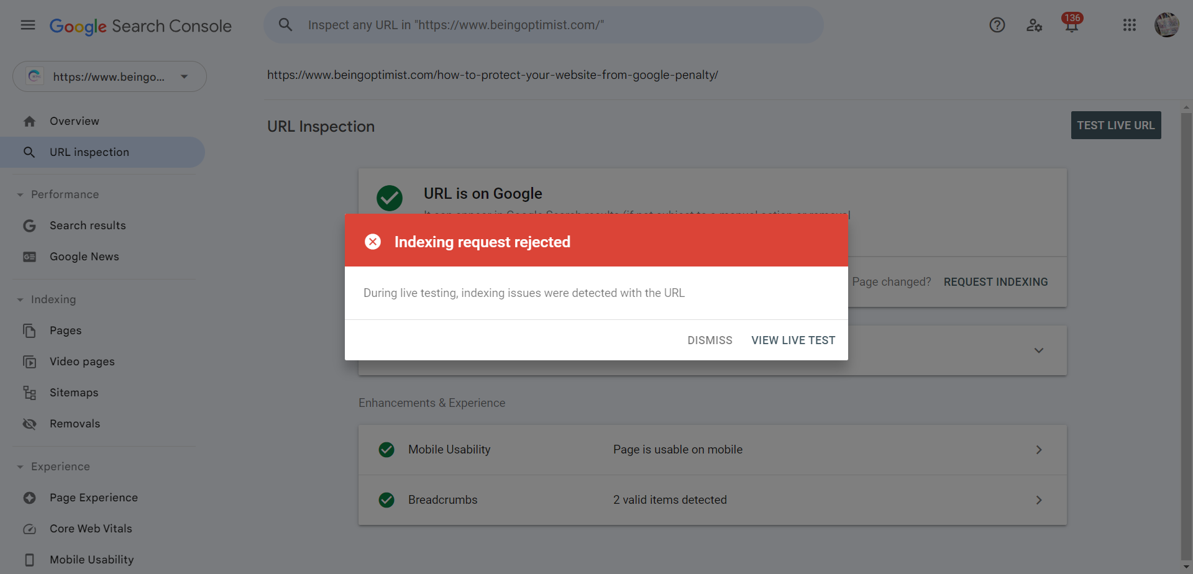Viewport: 1193px width, 574px height.
Task: Click TEST LIVE URL button
Action: pyautogui.click(x=1116, y=125)
